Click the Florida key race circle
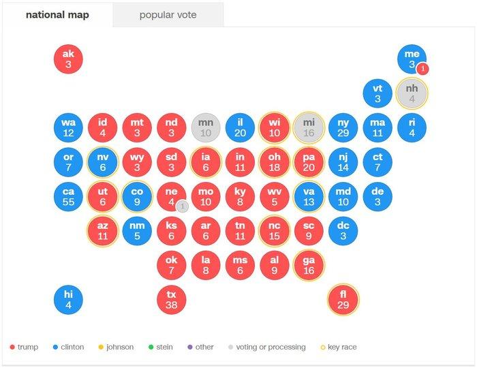The width and height of the screenshot is (477, 368). click(343, 300)
